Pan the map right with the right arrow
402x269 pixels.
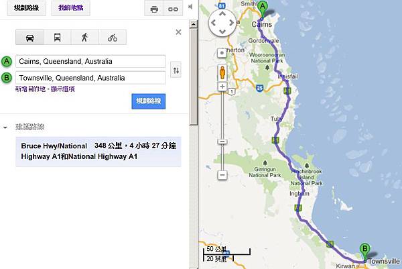[x=231, y=23]
